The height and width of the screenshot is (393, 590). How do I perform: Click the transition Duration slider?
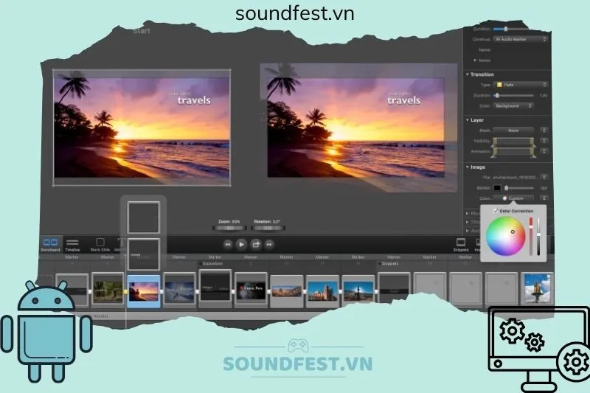point(514,95)
